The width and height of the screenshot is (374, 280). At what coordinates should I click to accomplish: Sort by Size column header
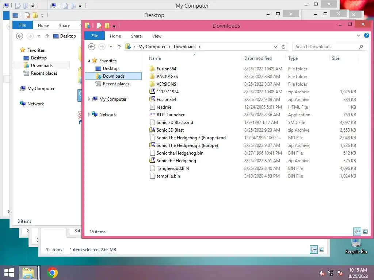(344, 58)
